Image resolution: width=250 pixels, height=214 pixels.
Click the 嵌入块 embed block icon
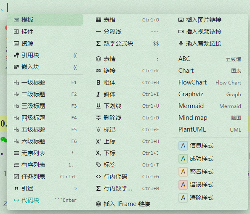click(16, 67)
